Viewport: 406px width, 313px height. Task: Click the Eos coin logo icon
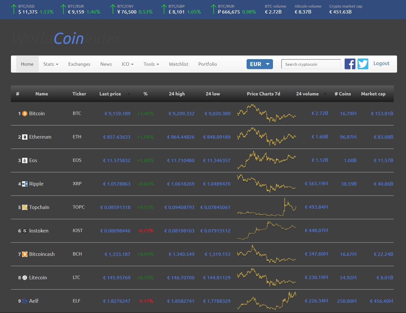point(25,160)
